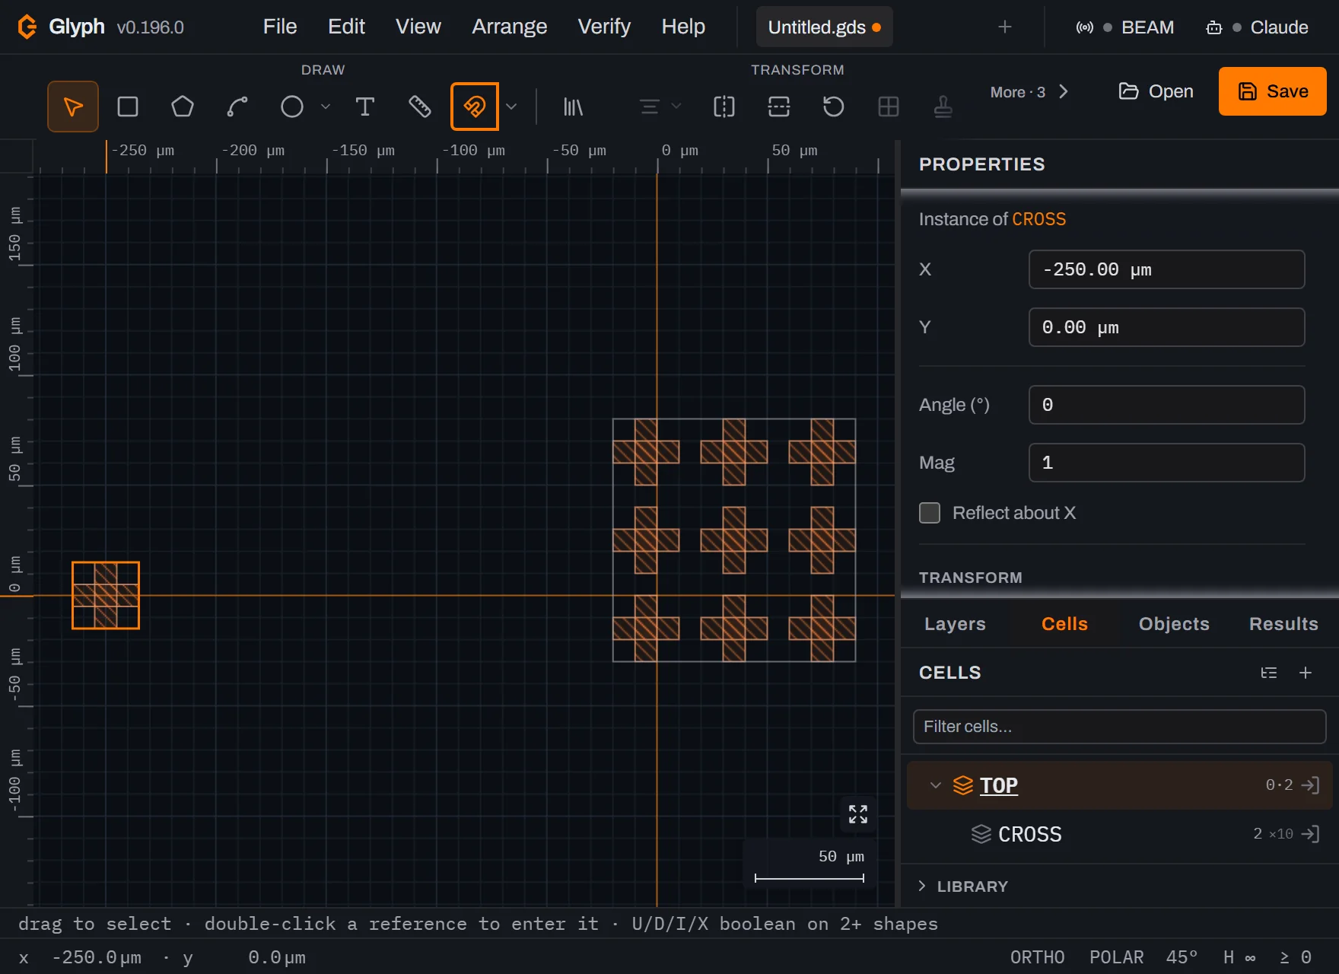
Task: Add a new cell with plus icon
Action: [1306, 673]
